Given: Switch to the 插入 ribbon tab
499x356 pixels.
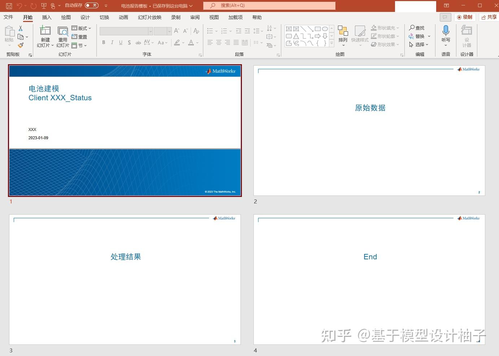Looking at the screenshot, I should click(x=47, y=17).
